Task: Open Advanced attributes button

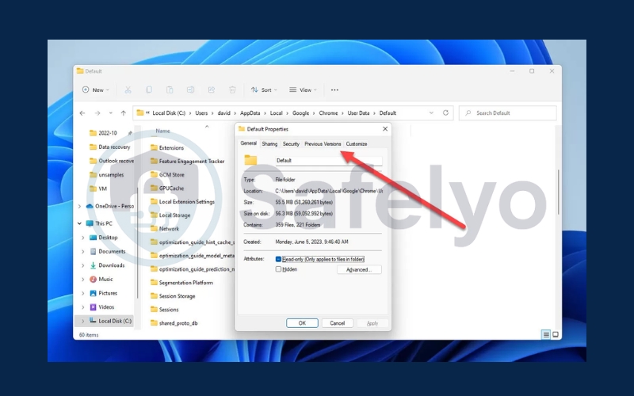Action: (359, 269)
